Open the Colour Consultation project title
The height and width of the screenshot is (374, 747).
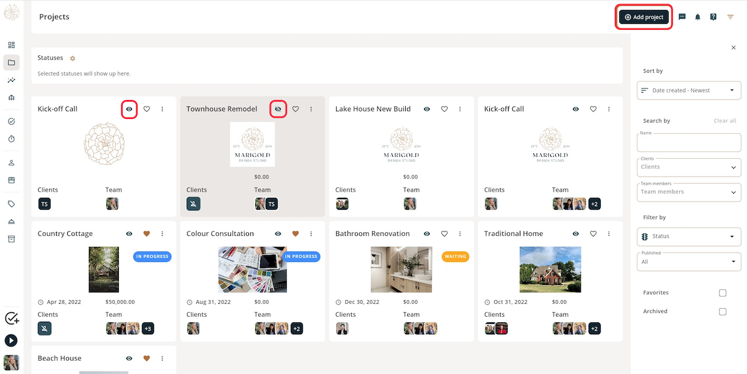pyautogui.click(x=220, y=234)
